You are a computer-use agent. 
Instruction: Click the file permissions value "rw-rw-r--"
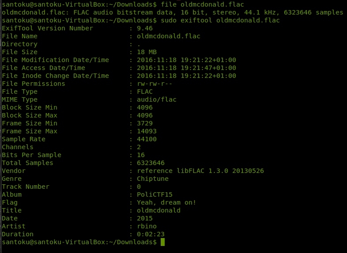tap(155, 84)
